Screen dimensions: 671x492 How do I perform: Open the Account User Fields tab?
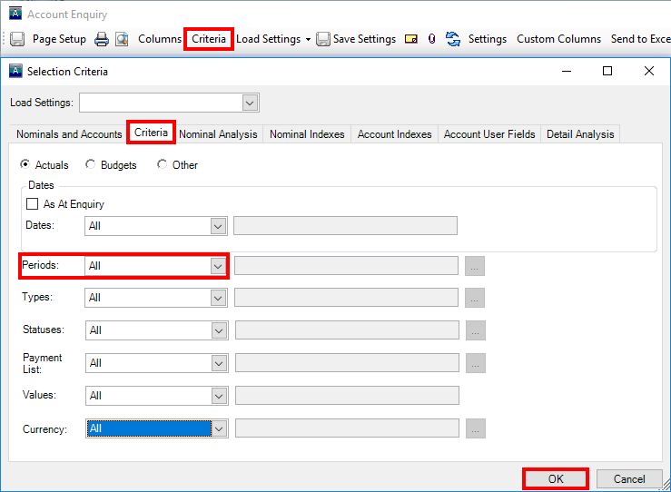(488, 134)
